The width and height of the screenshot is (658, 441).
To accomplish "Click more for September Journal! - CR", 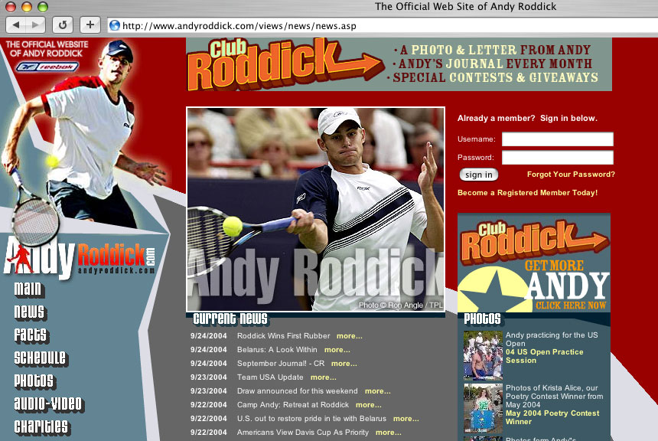I will tap(344, 364).
